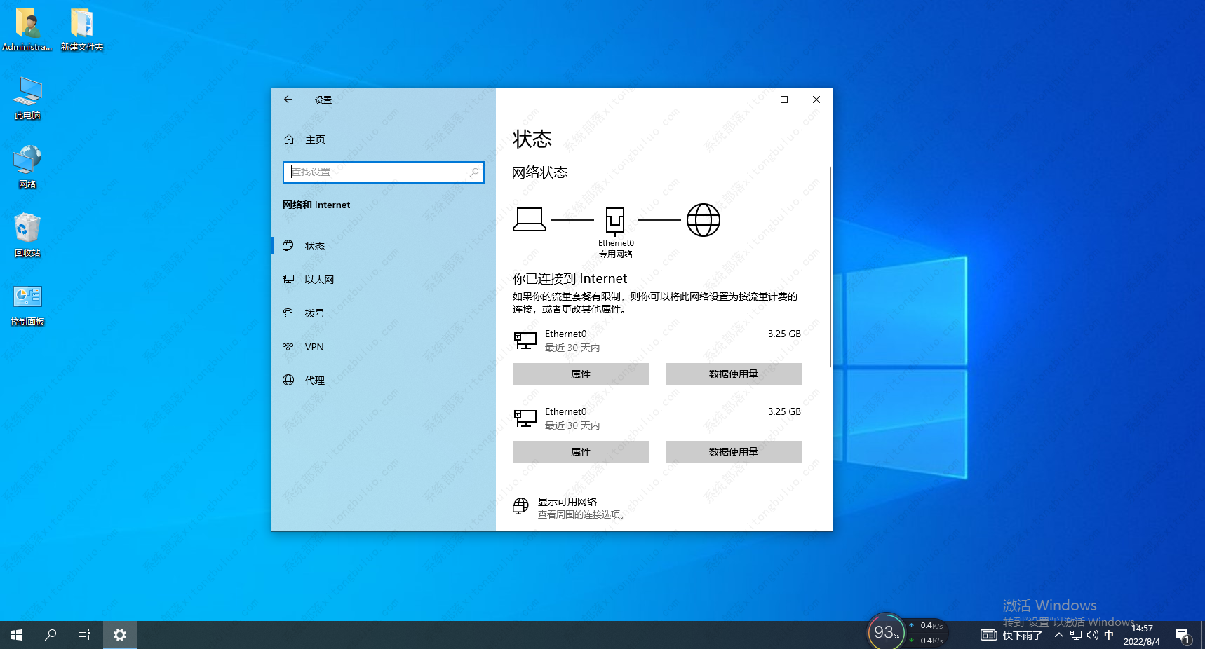The height and width of the screenshot is (649, 1205).
Task: Click the globe icon next to 状态
Action: 288,245
